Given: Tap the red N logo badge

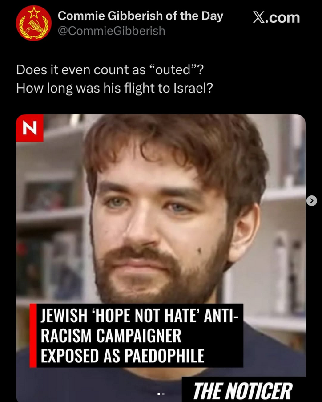Looking at the screenshot, I should 29,128.
